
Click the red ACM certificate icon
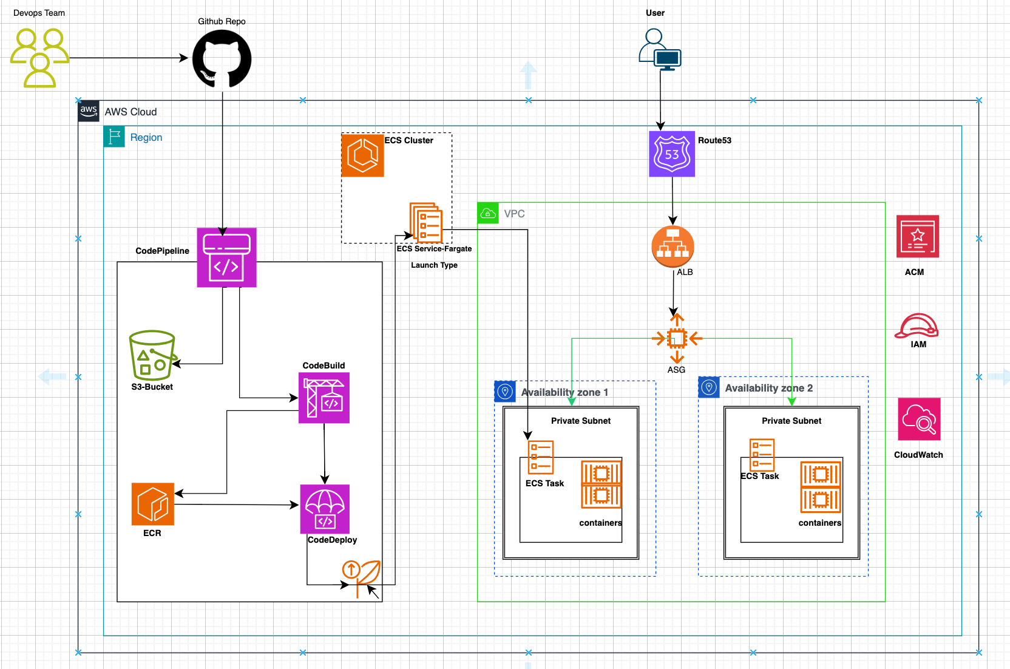918,236
